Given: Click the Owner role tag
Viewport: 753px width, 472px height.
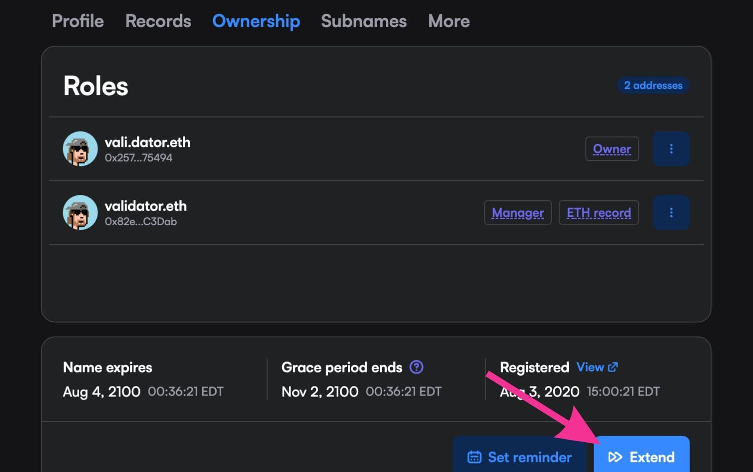Looking at the screenshot, I should coord(612,149).
